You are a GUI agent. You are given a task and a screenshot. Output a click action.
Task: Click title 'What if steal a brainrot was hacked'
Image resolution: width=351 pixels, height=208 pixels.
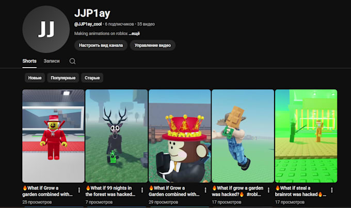pos(300,191)
